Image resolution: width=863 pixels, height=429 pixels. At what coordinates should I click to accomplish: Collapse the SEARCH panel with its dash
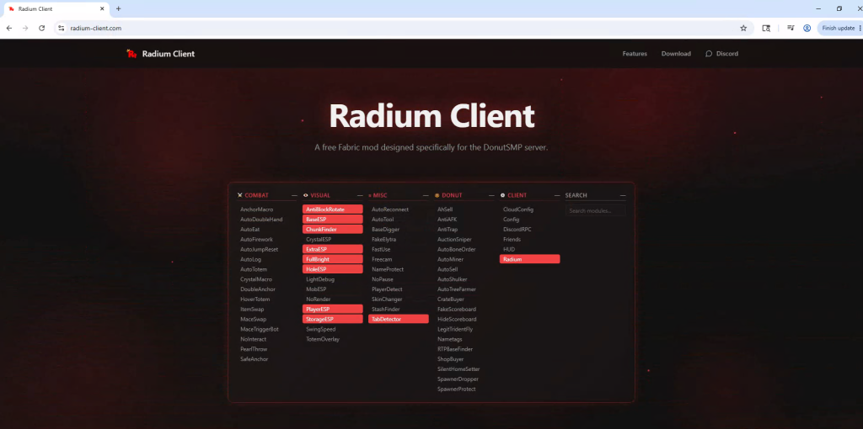(x=623, y=195)
